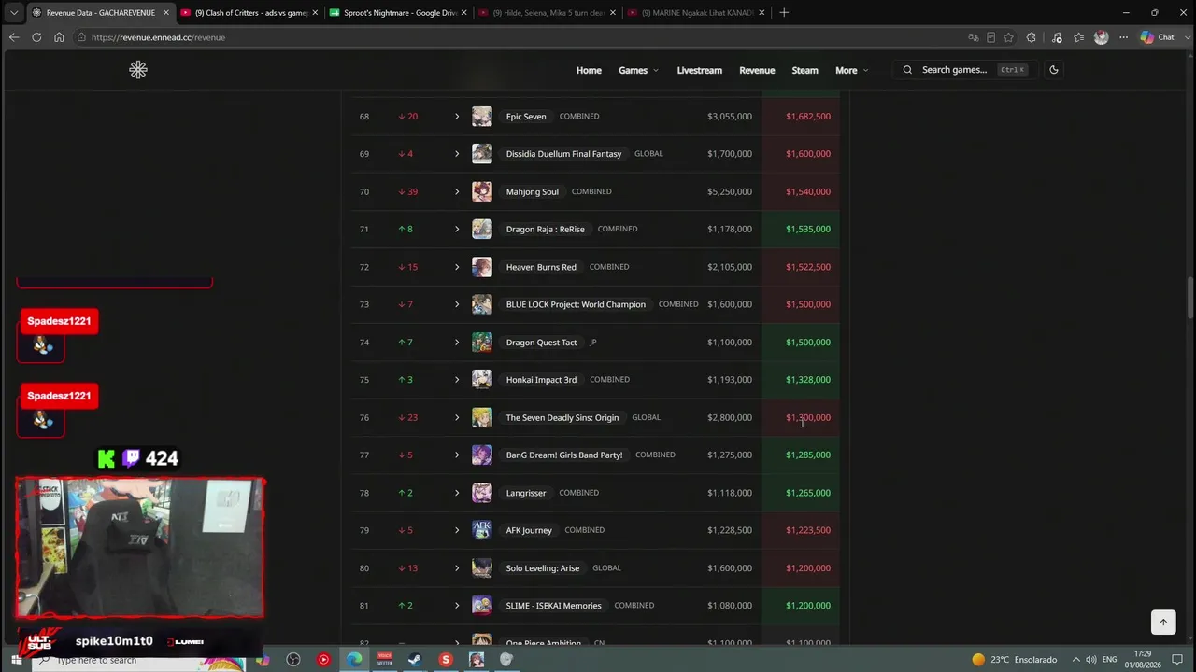This screenshot has width=1196, height=672.
Task: Click the scroll-to-top arrow button
Action: (1163, 622)
